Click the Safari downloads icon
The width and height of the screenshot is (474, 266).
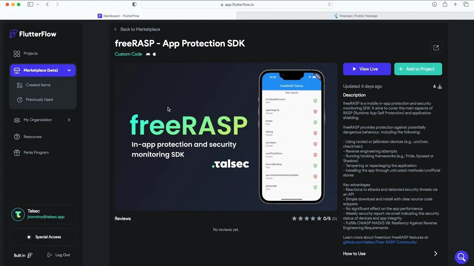click(434, 4)
